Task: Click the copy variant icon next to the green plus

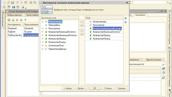Action: click(x=13, y=20)
